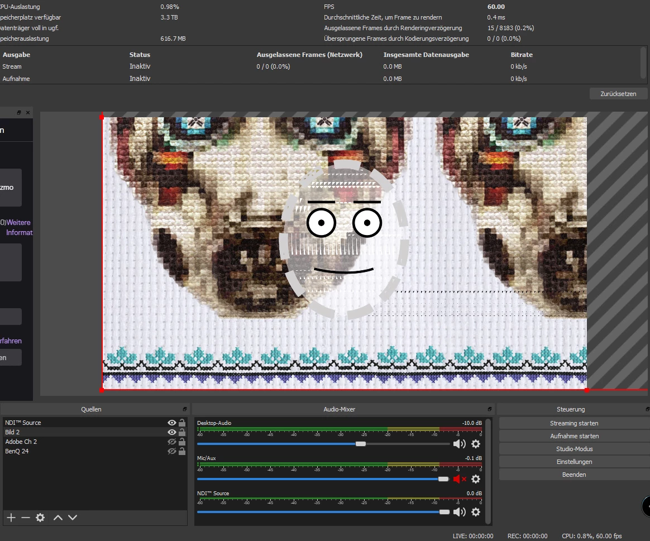The height and width of the screenshot is (541, 650).
Task: Click Mic/Aux volume slider handle
Action: pos(443,479)
